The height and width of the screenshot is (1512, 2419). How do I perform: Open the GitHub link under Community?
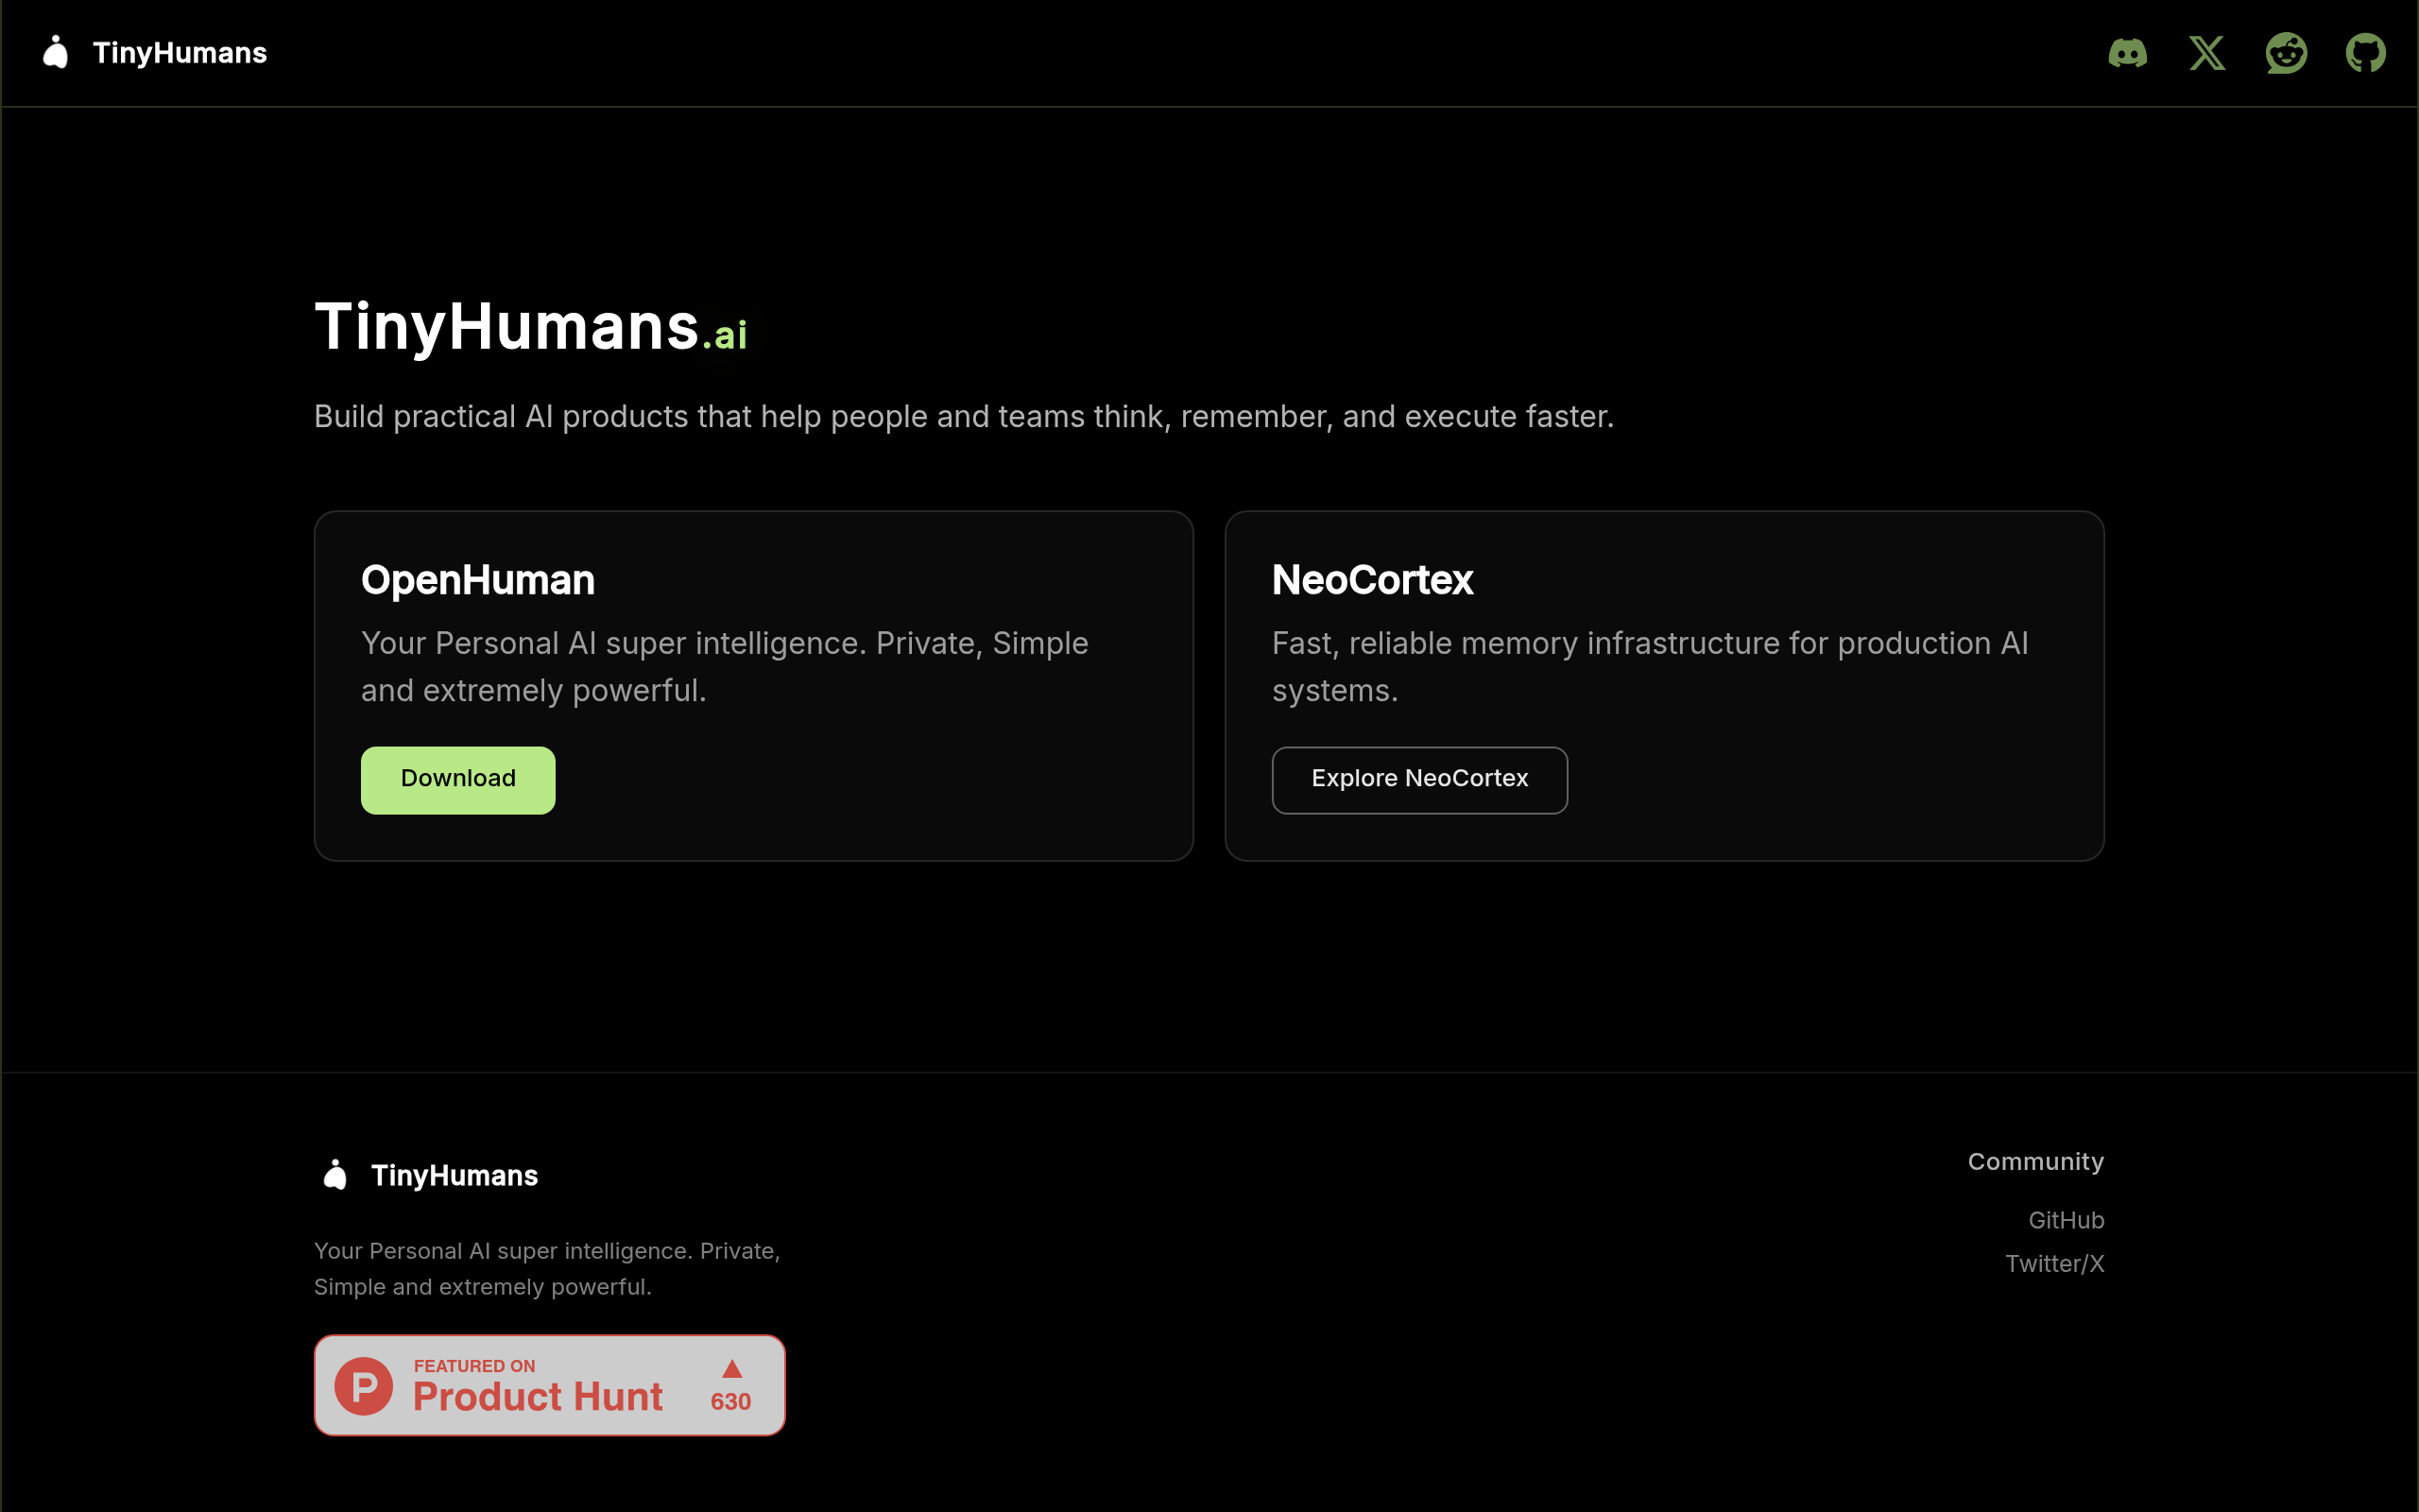(x=2067, y=1220)
